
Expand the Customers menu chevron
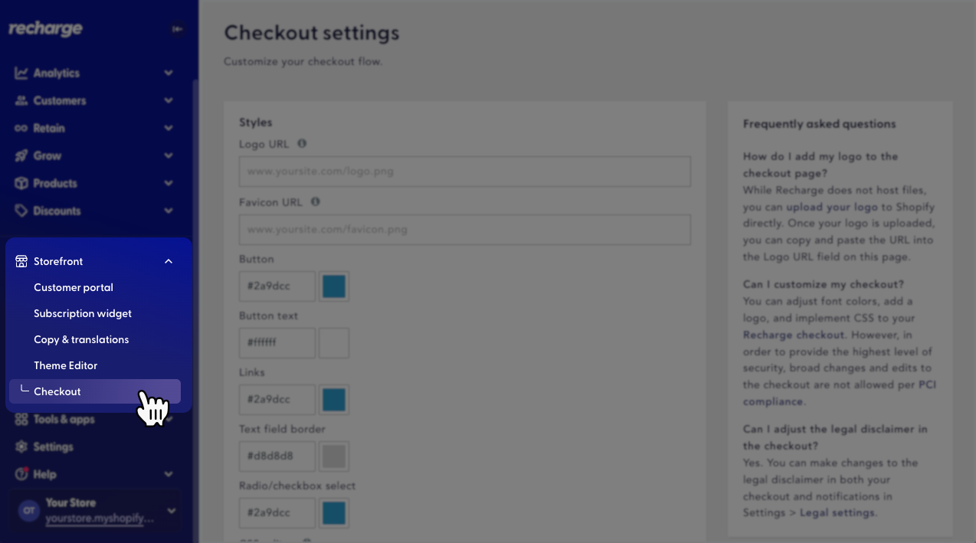(x=169, y=101)
